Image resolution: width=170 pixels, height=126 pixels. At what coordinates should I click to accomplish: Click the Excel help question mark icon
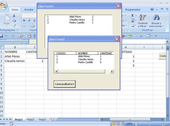coord(152,9)
